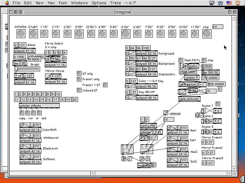Toggle the Mirror Movie checkbox
The image size is (245, 183).
click(x=47, y=76)
